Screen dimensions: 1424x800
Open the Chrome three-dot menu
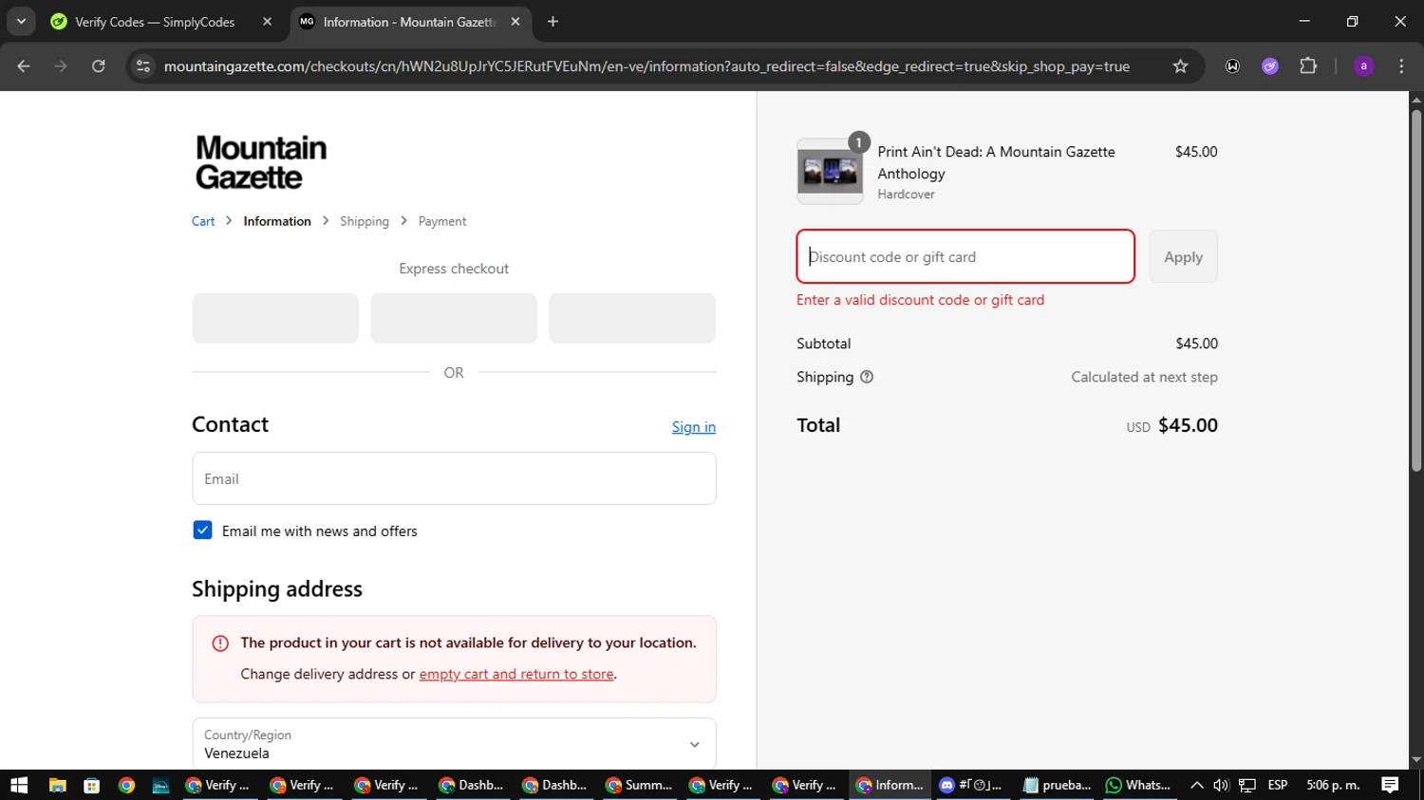click(1401, 66)
